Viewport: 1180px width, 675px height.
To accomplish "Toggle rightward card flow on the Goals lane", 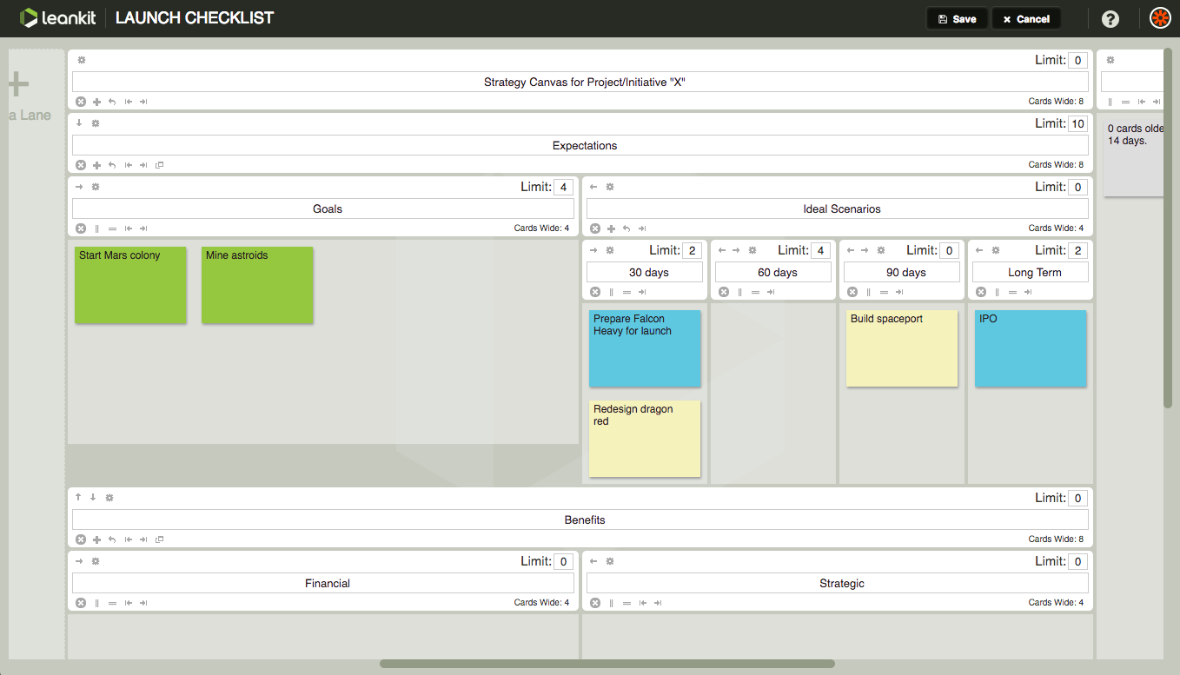I will click(x=79, y=186).
